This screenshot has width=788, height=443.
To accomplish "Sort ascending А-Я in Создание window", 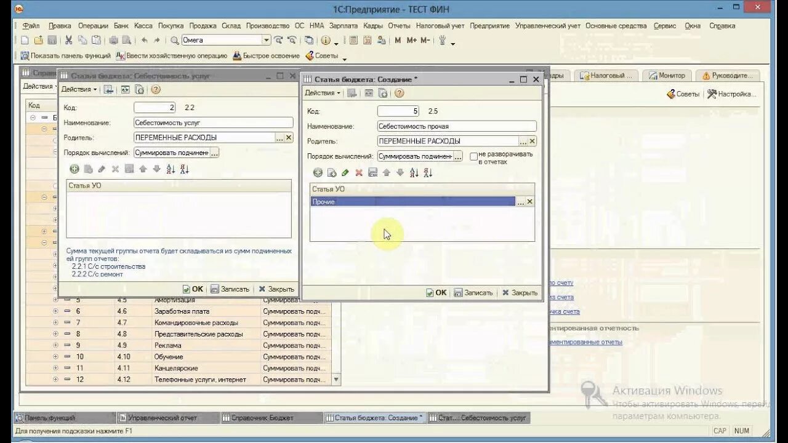I will pyautogui.click(x=414, y=173).
